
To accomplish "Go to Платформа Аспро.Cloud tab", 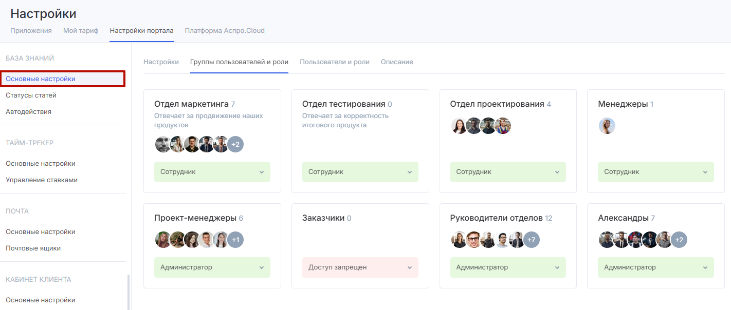I will (225, 31).
